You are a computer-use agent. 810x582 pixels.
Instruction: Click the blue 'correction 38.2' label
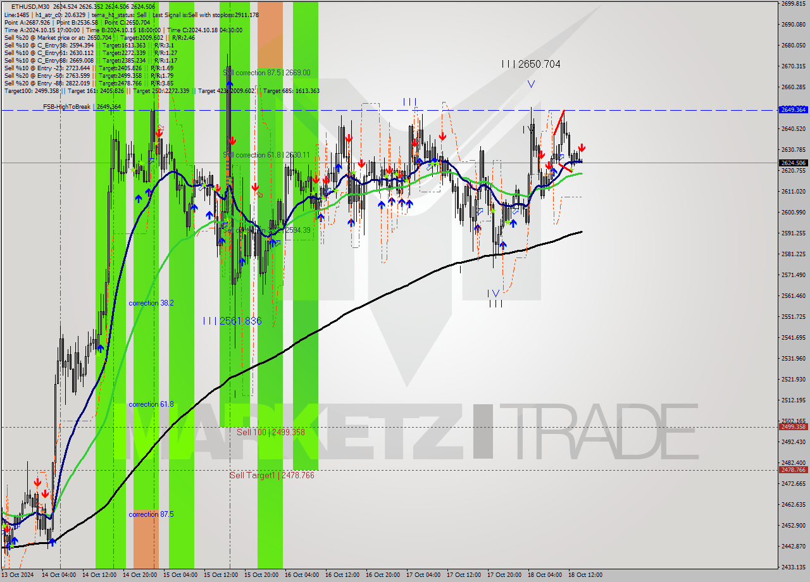pyautogui.click(x=151, y=303)
